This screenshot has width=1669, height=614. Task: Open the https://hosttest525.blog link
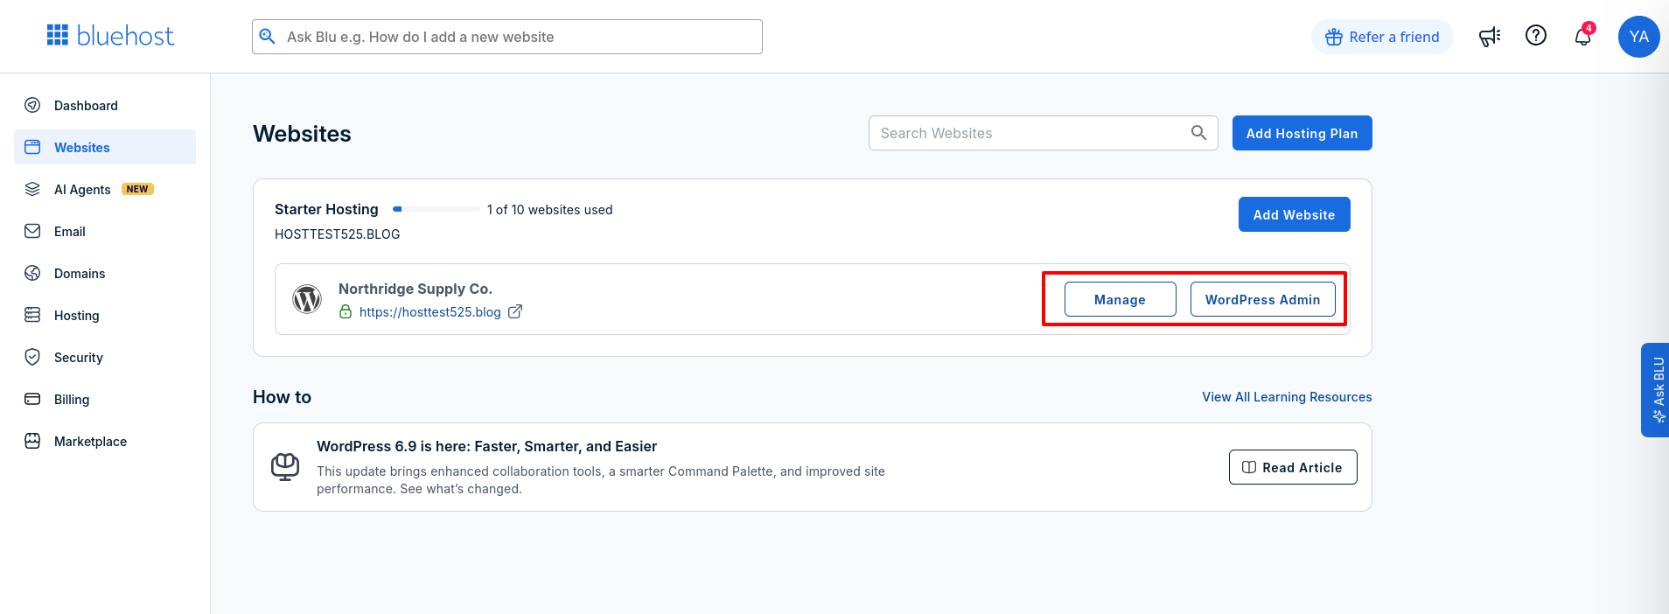click(x=430, y=311)
